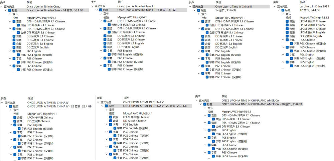This screenshot has width=334, height=161.
Task: Select the DD 立体声 Chinese row in China IV panel
Action: [x=32, y=121]
